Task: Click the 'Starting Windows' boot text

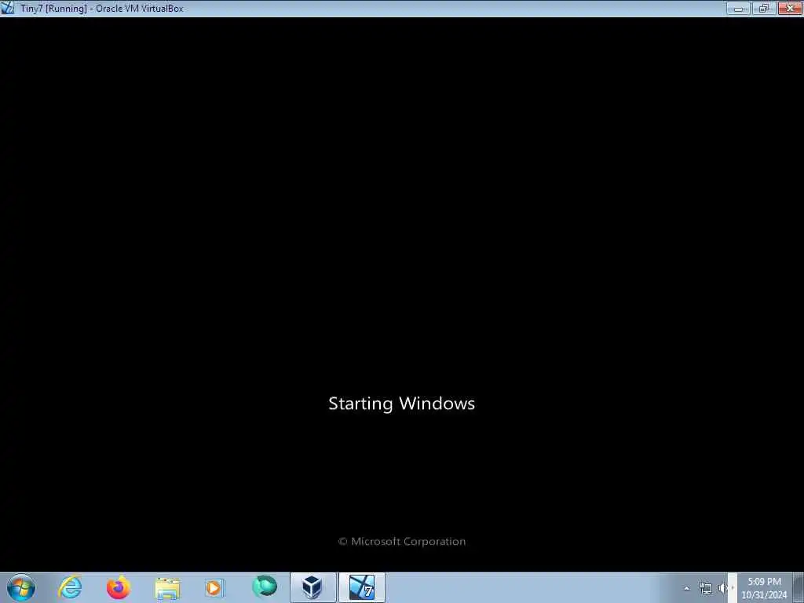Action: point(401,404)
